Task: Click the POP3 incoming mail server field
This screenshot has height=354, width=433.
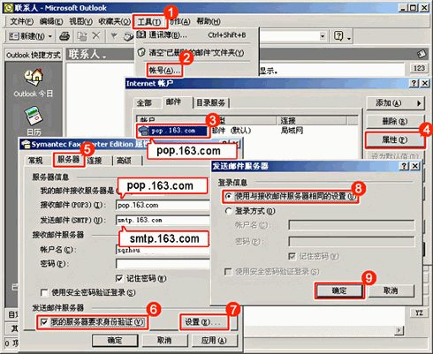Action: [x=163, y=205]
